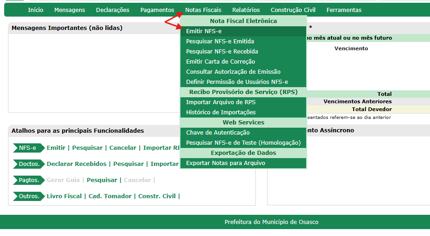Click the Pagtos. arrow label
This screenshot has height=236, width=430.
pos(29,180)
